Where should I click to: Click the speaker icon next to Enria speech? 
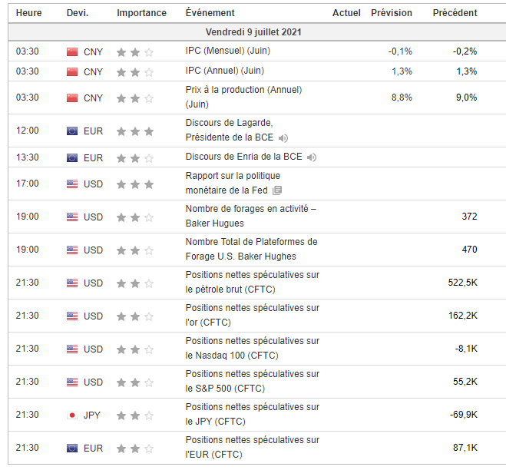(x=311, y=158)
